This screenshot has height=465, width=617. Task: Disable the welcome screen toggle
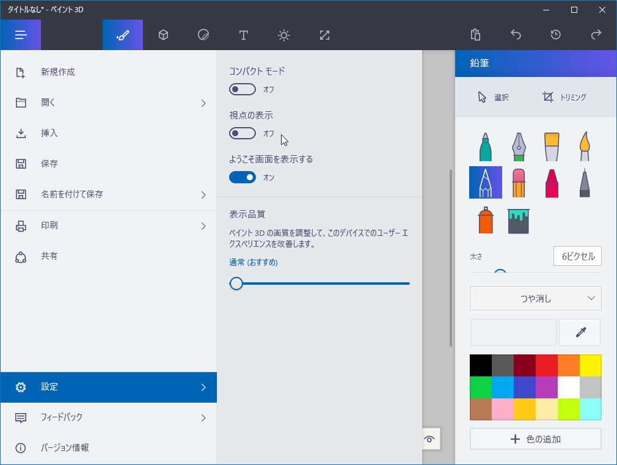click(x=243, y=177)
